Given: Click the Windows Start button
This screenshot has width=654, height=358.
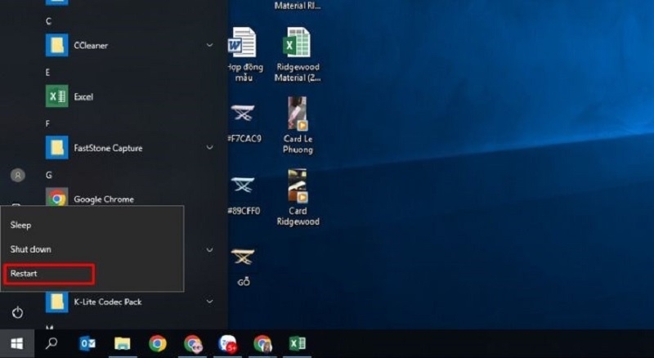Looking at the screenshot, I should 16,344.
